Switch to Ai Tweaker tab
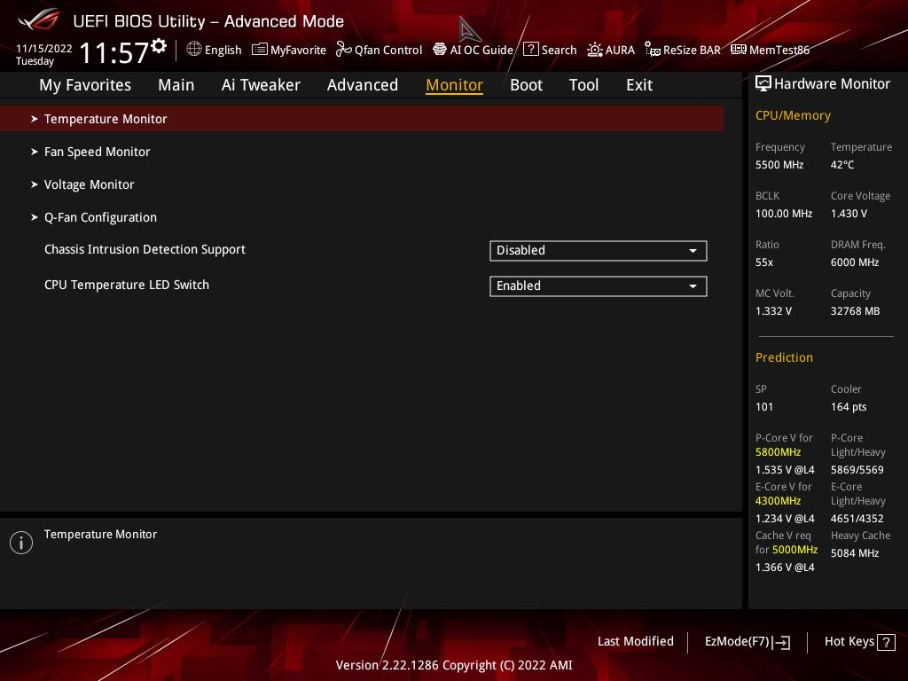Image resolution: width=908 pixels, height=681 pixels. [x=261, y=85]
